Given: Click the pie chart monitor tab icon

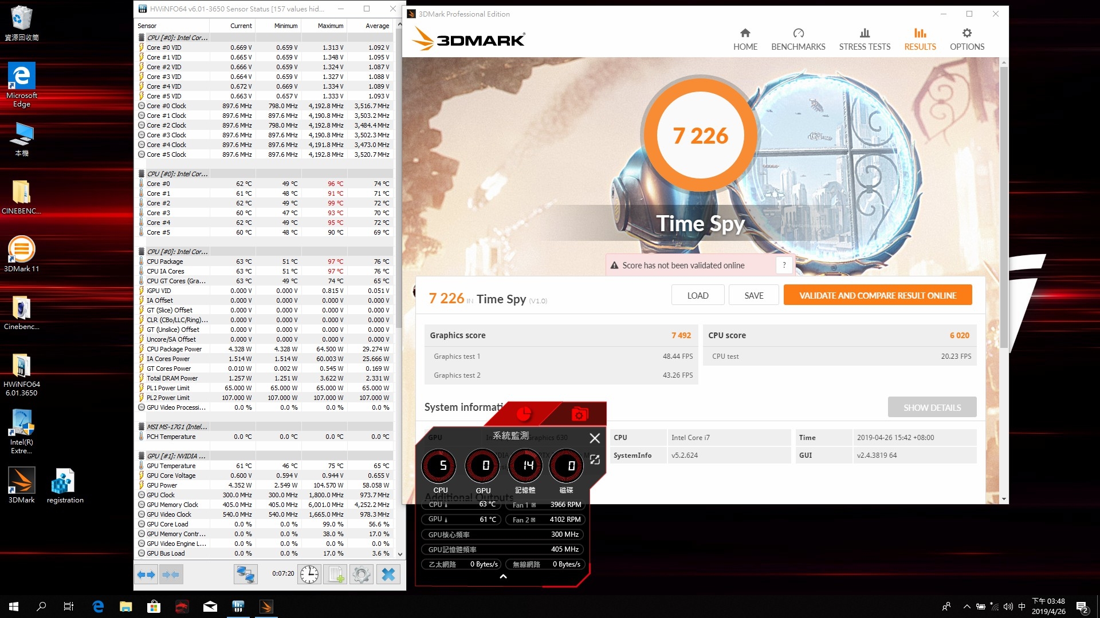Looking at the screenshot, I should pyautogui.click(x=524, y=414).
